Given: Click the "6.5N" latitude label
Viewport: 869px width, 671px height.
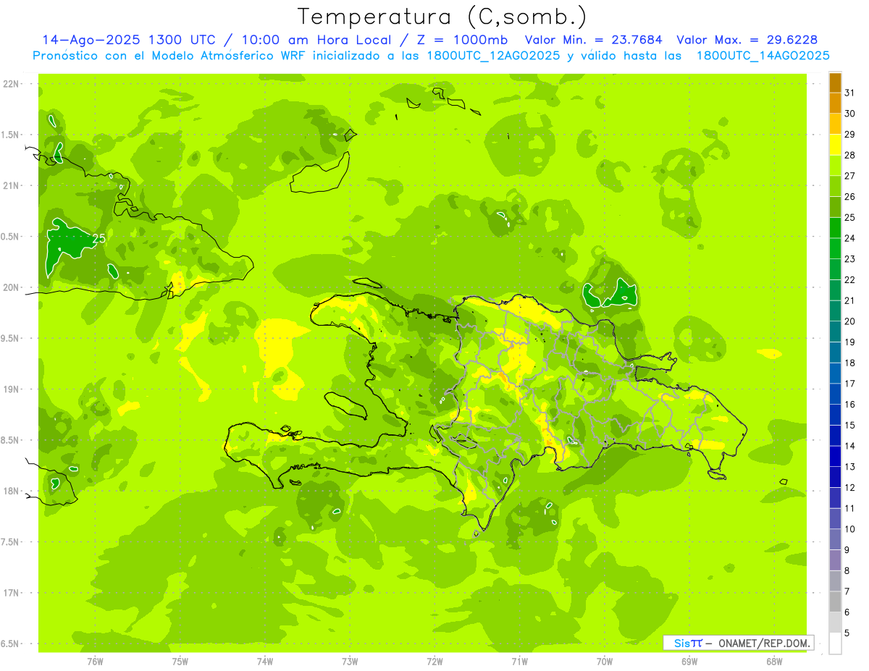Looking at the screenshot, I should tap(10, 644).
